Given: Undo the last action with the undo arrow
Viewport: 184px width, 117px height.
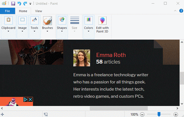Looking at the screenshot, I should tap(19, 4).
